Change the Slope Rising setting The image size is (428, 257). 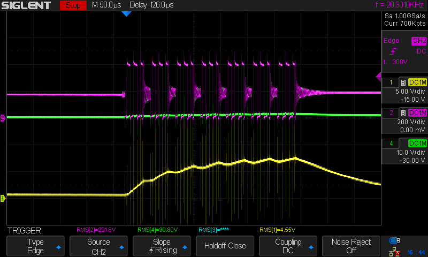[162, 246]
